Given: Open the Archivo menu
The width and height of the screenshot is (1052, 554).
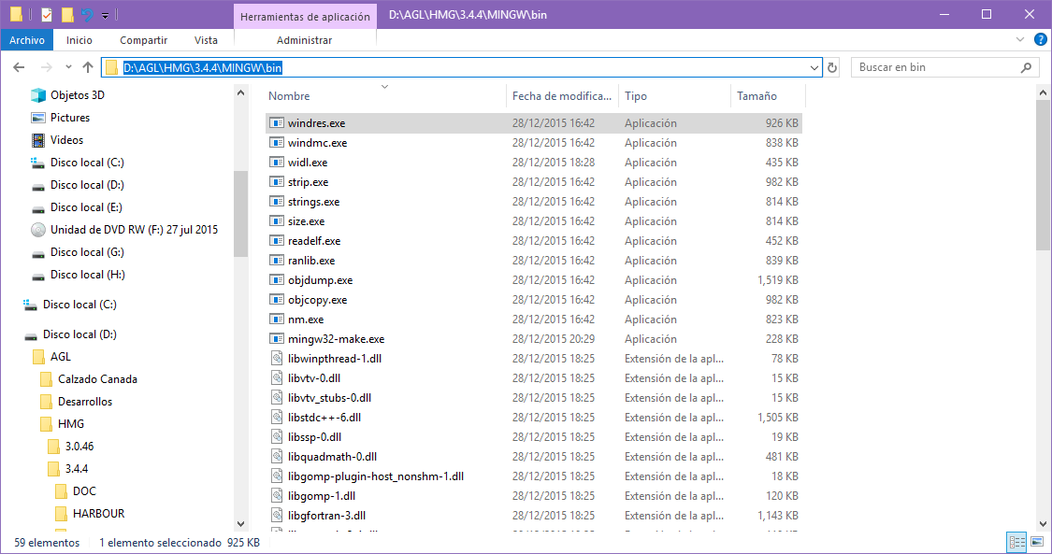Looking at the screenshot, I should click(x=27, y=40).
